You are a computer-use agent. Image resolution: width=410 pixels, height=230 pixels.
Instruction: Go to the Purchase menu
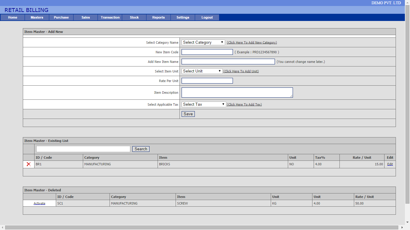[x=61, y=17]
